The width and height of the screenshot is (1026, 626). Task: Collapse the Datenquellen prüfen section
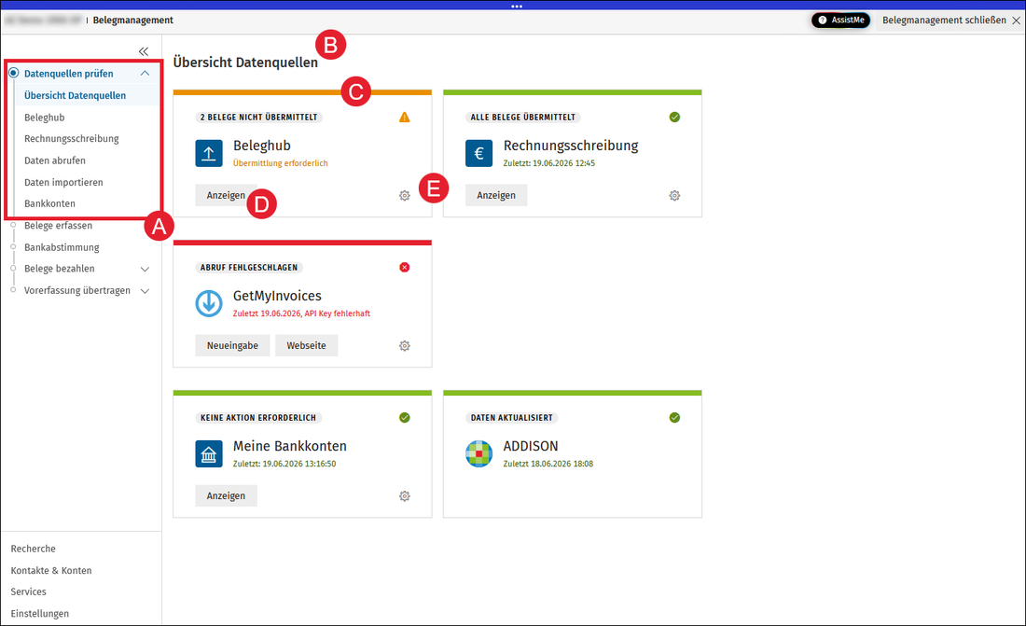click(x=146, y=74)
